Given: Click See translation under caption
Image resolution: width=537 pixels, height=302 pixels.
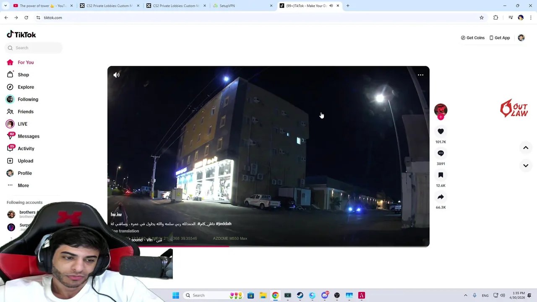Looking at the screenshot, I should click(x=125, y=231).
